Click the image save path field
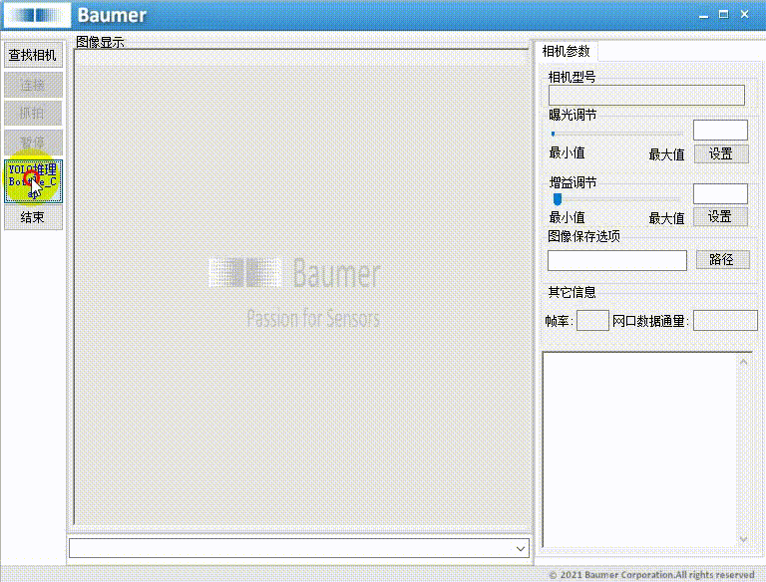This screenshot has height=582, width=766. pyautogui.click(x=617, y=260)
